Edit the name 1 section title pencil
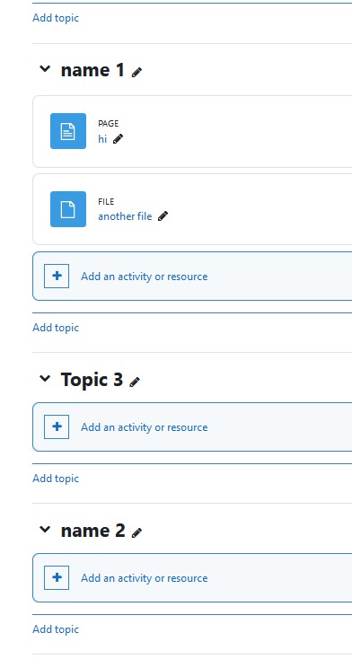 pyautogui.click(x=136, y=73)
